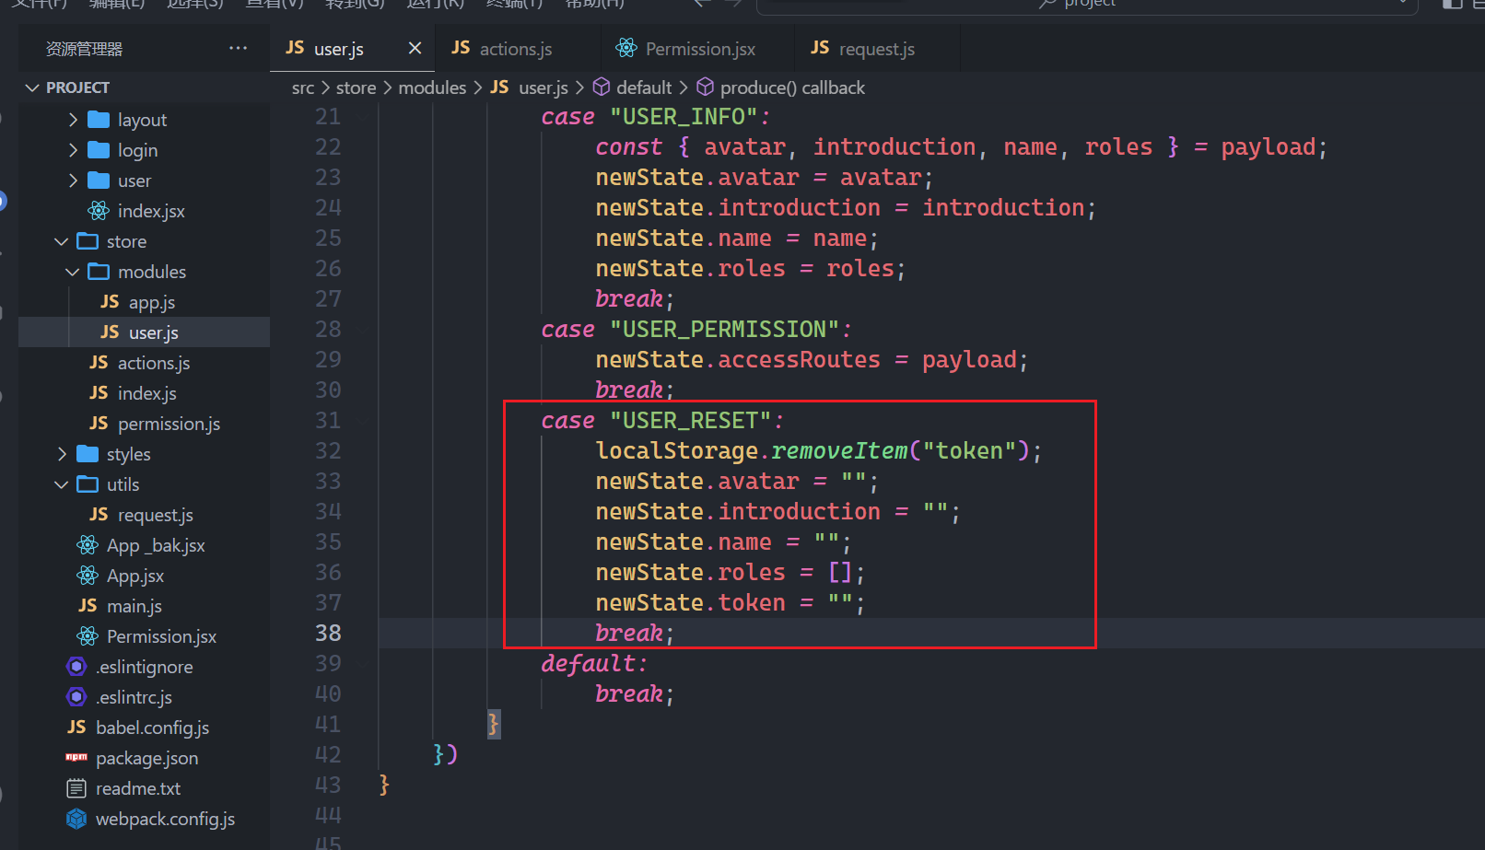Click the user folder icon
Viewport: 1485px width, 850px height.
point(99,180)
